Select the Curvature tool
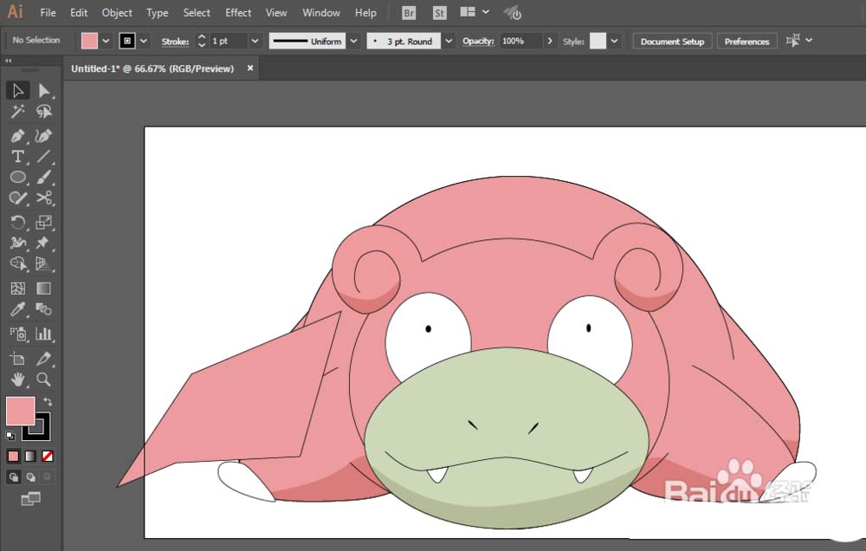The width and height of the screenshot is (866, 551). (x=43, y=136)
